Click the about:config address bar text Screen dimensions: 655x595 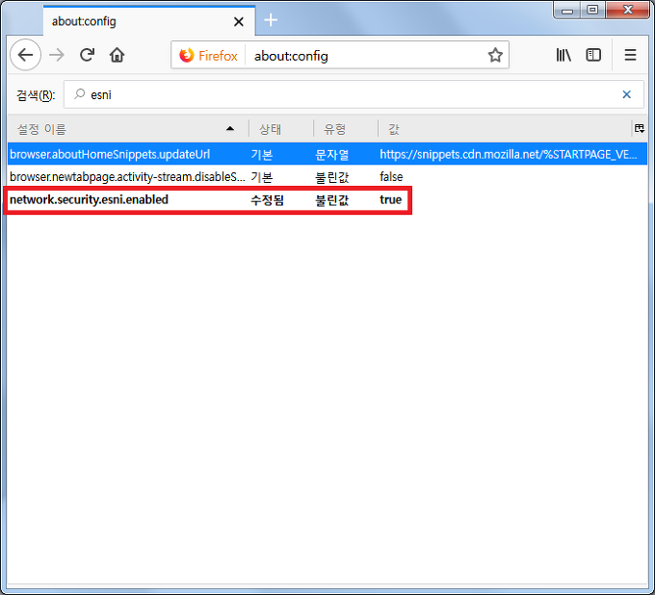click(x=291, y=56)
